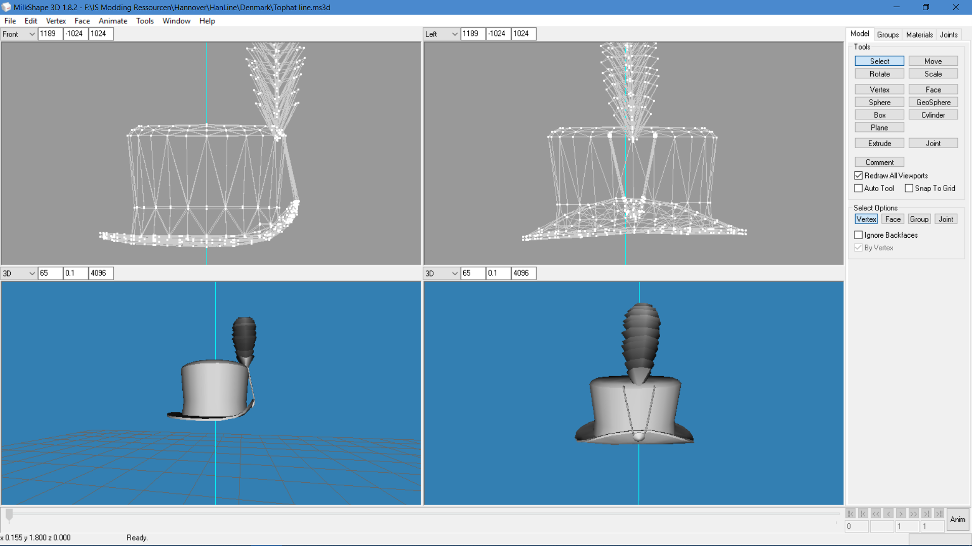The height and width of the screenshot is (546, 972).
Task: Click Front viewport field showing 1189
Action: [x=50, y=34]
